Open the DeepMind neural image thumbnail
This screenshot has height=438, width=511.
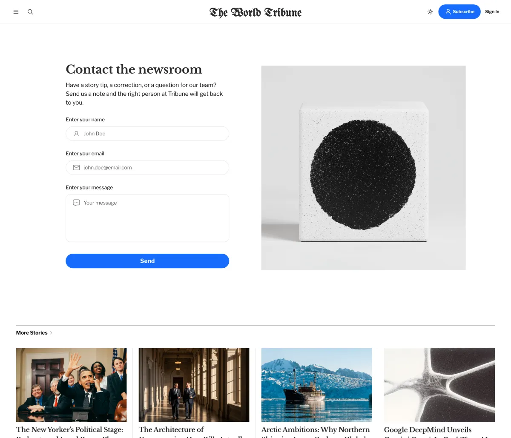click(x=439, y=385)
